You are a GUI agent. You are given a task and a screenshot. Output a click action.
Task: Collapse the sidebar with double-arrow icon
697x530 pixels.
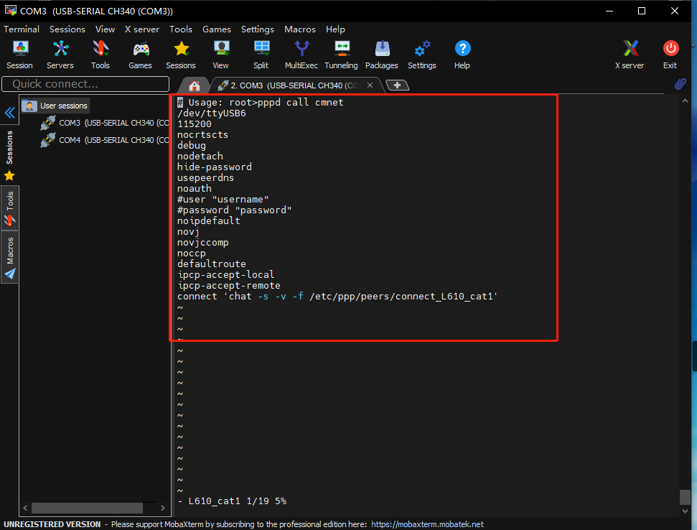click(x=10, y=113)
